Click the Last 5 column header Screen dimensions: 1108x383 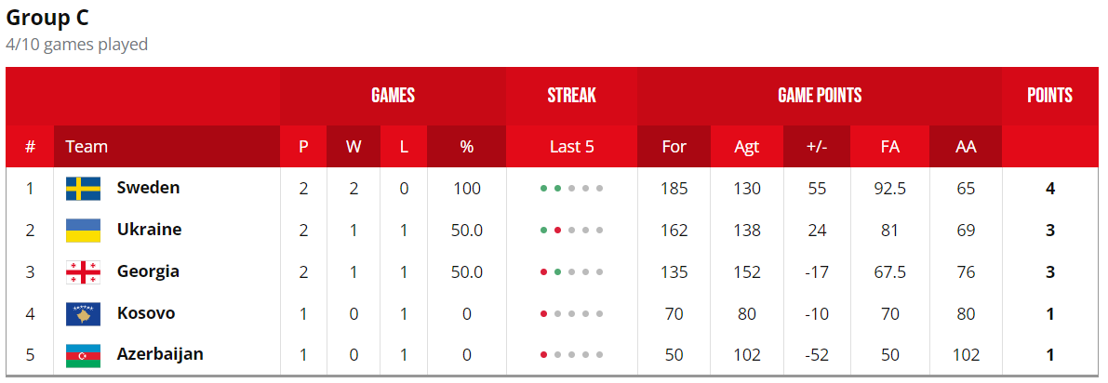[571, 147]
